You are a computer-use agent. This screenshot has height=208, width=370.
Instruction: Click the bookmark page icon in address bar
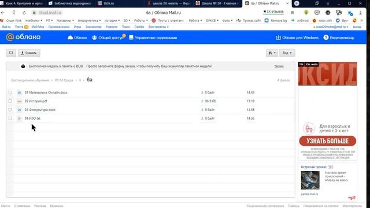click(293, 13)
